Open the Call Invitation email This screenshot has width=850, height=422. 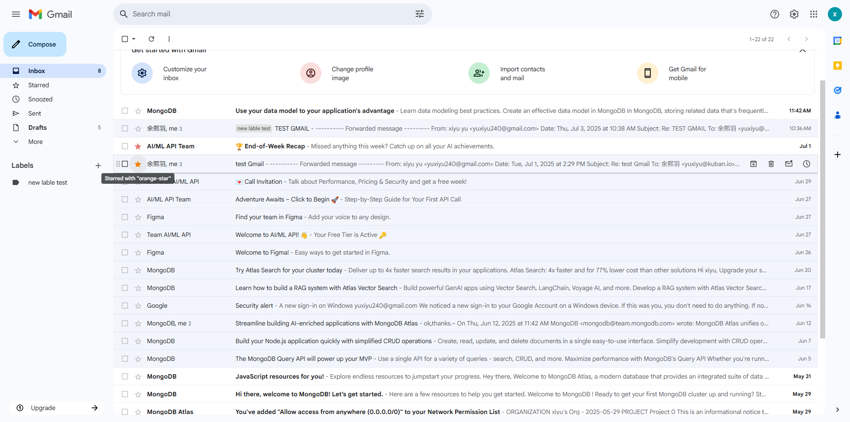[x=466, y=182]
